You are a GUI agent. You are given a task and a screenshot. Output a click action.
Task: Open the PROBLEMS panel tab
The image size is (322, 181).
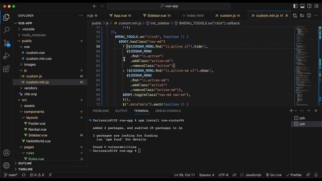101,111
